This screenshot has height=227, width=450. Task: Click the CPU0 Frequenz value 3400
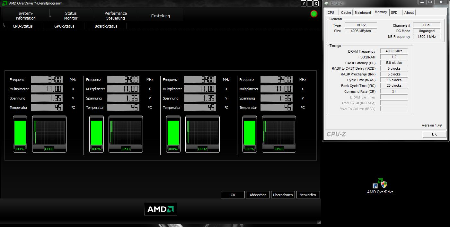47,79
